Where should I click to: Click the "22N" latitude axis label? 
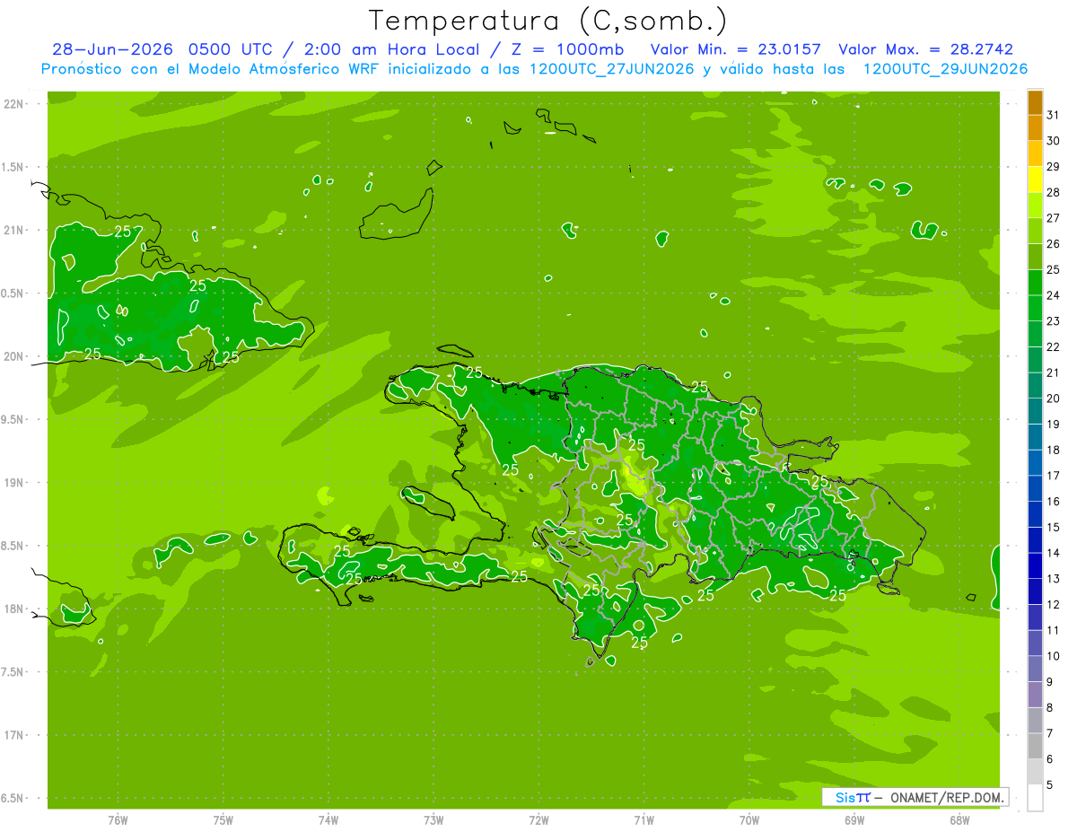pyautogui.click(x=13, y=103)
